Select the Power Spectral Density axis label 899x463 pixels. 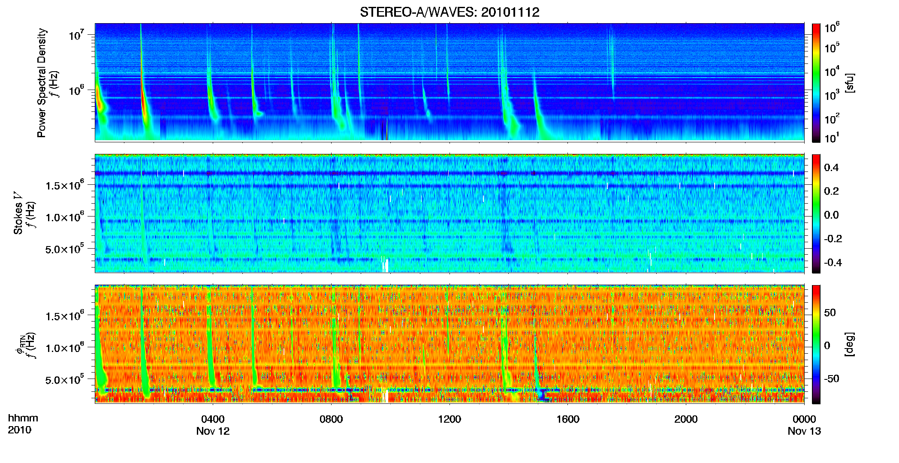(42, 83)
